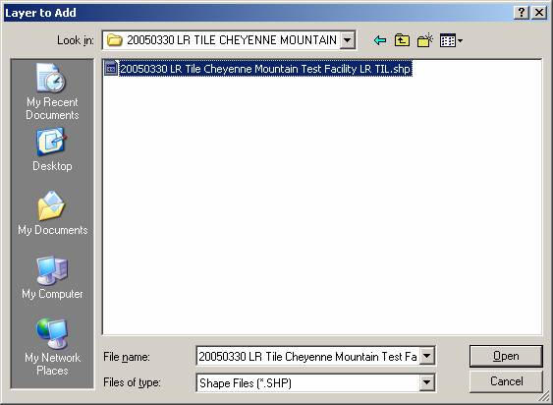Jump to the Desktop location
Image resolution: width=553 pixels, height=405 pixels.
[52, 149]
